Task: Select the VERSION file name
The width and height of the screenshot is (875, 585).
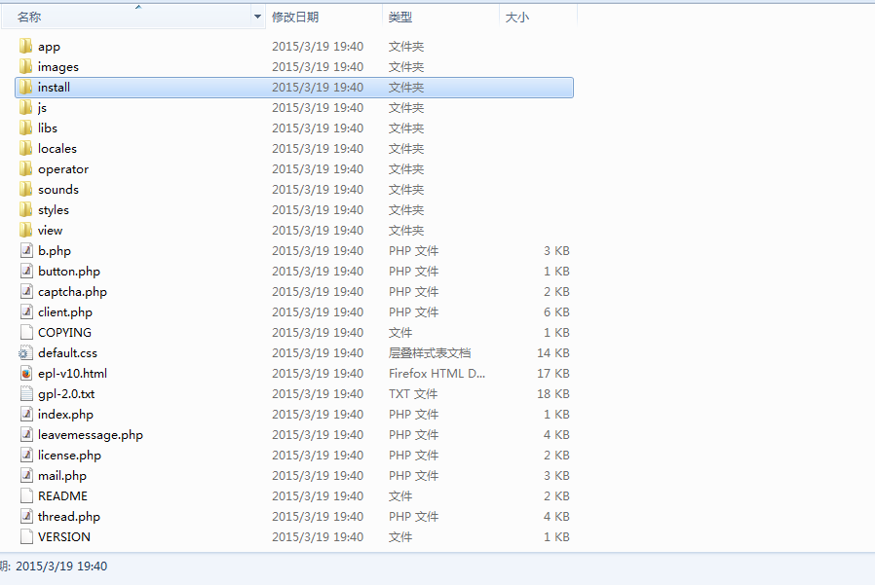Action: 64,537
